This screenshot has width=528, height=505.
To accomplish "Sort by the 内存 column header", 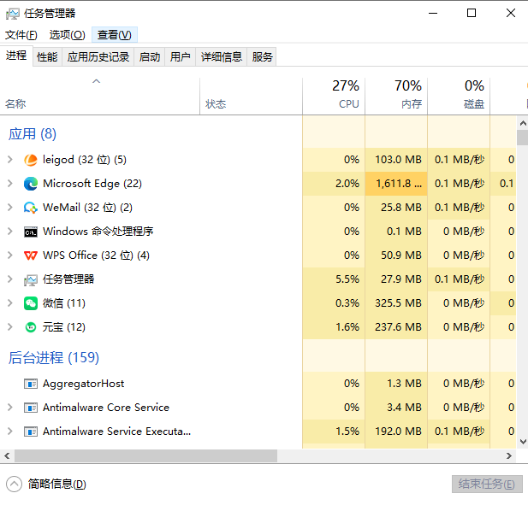I will [x=396, y=97].
